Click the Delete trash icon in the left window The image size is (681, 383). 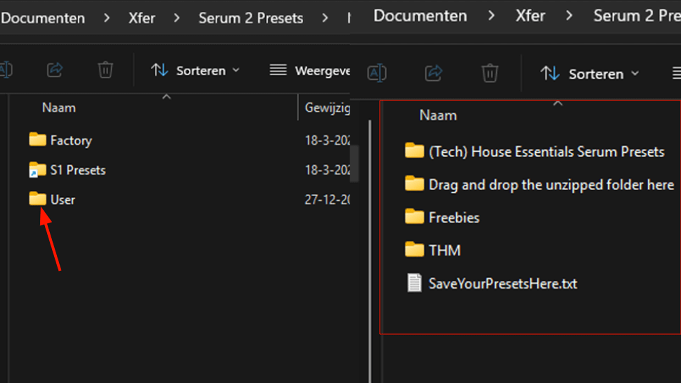[105, 70]
